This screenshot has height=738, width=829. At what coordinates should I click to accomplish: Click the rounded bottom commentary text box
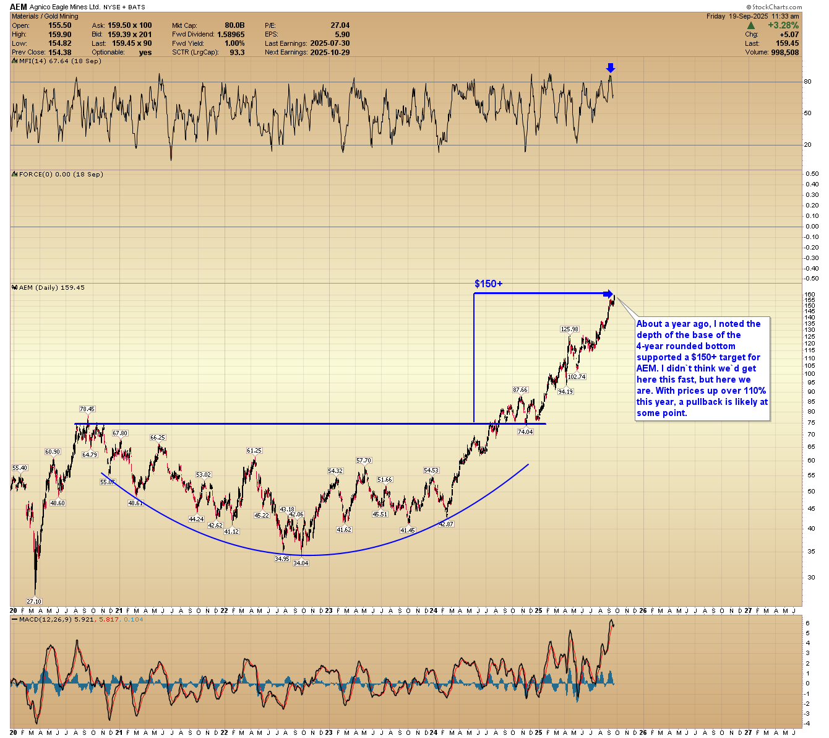[703, 369]
